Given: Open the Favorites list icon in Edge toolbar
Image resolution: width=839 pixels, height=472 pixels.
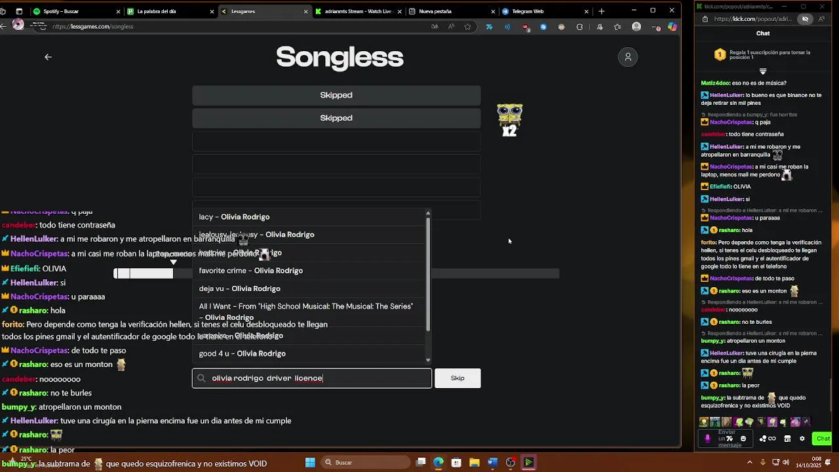Looking at the screenshot, I should pos(617,27).
